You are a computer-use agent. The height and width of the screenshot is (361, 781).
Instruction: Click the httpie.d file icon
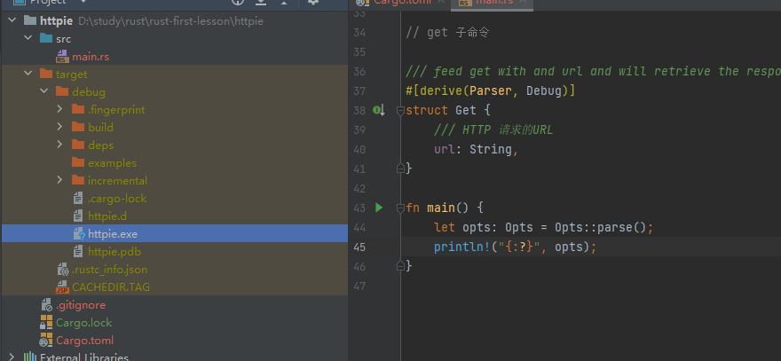[78, 216]
